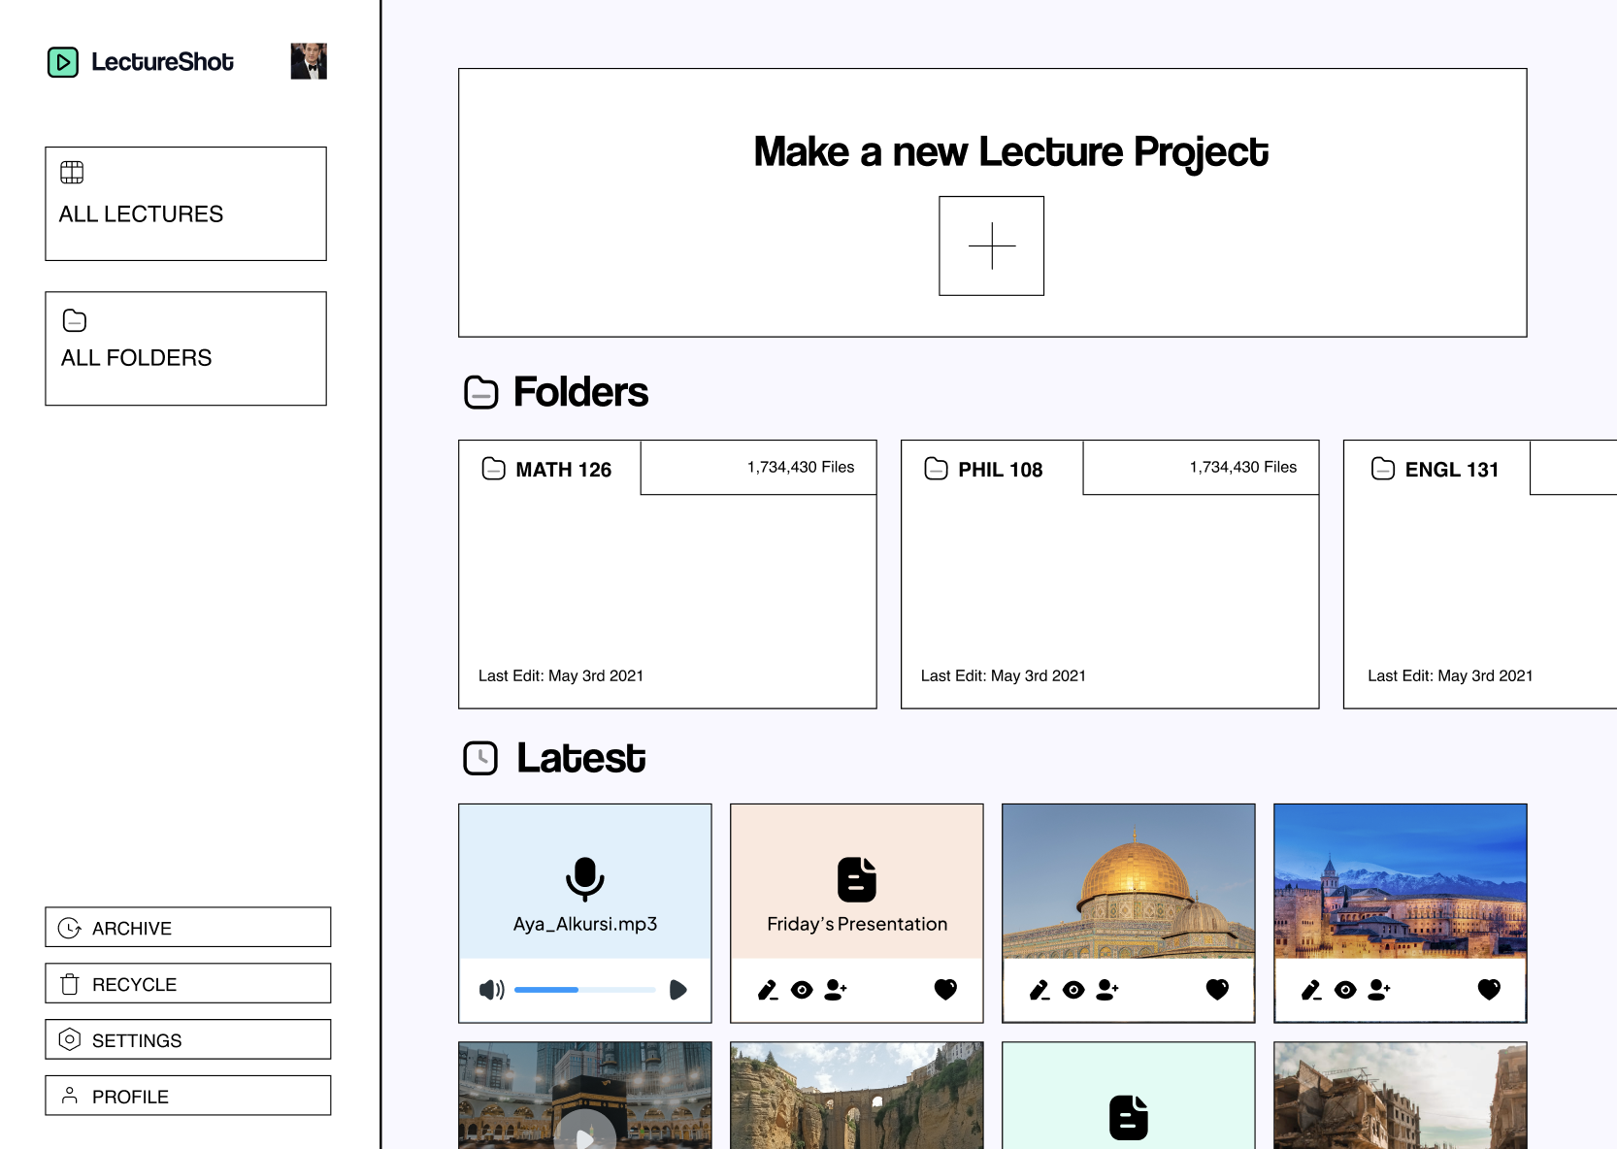Open the mint green document card
Image resolution: width=1617 pixels, height=1149 pixels.
[x=1129, y=1096]
